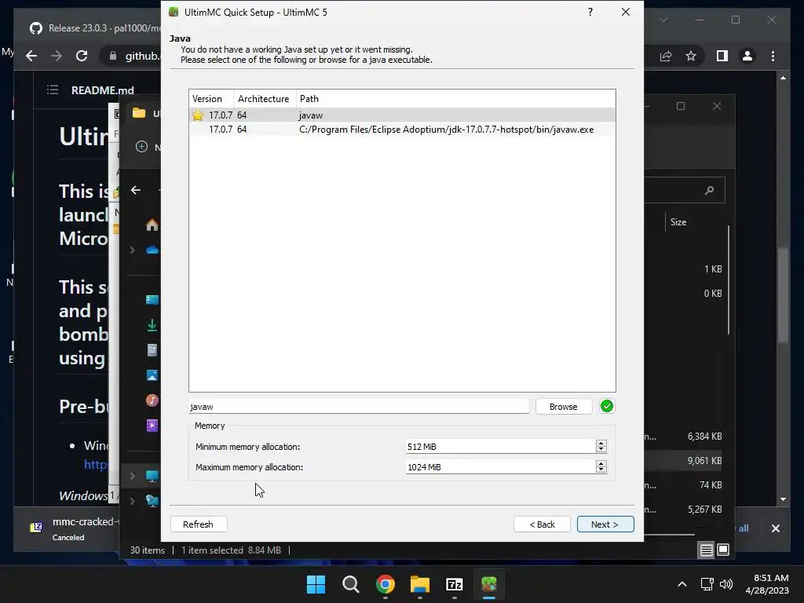Click the help question mark in title bar

pos(590,12)
